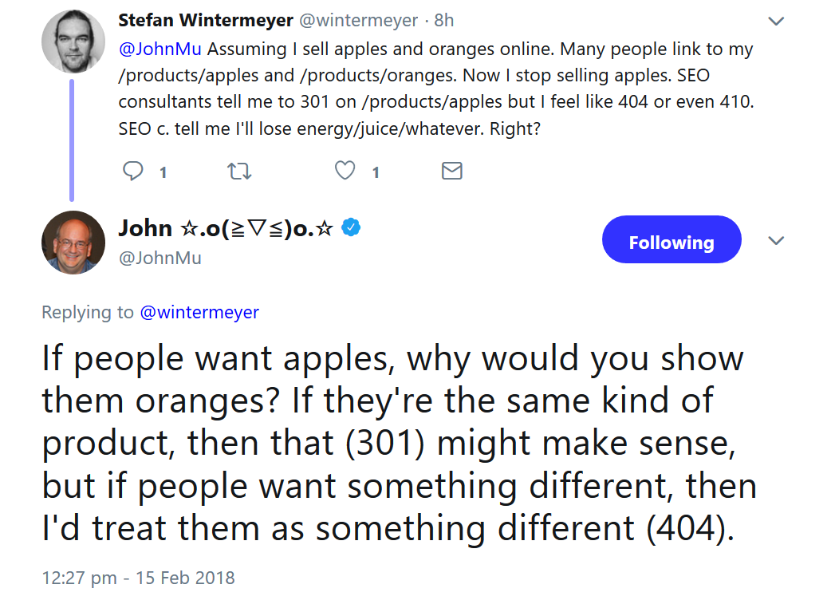Screen dimensions: 831x600
Task: Open the chevron menu beside Following button
Action: (x=774, y=241)
